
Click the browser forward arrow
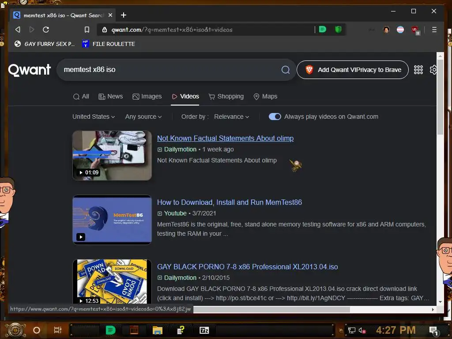click(32, 30)
